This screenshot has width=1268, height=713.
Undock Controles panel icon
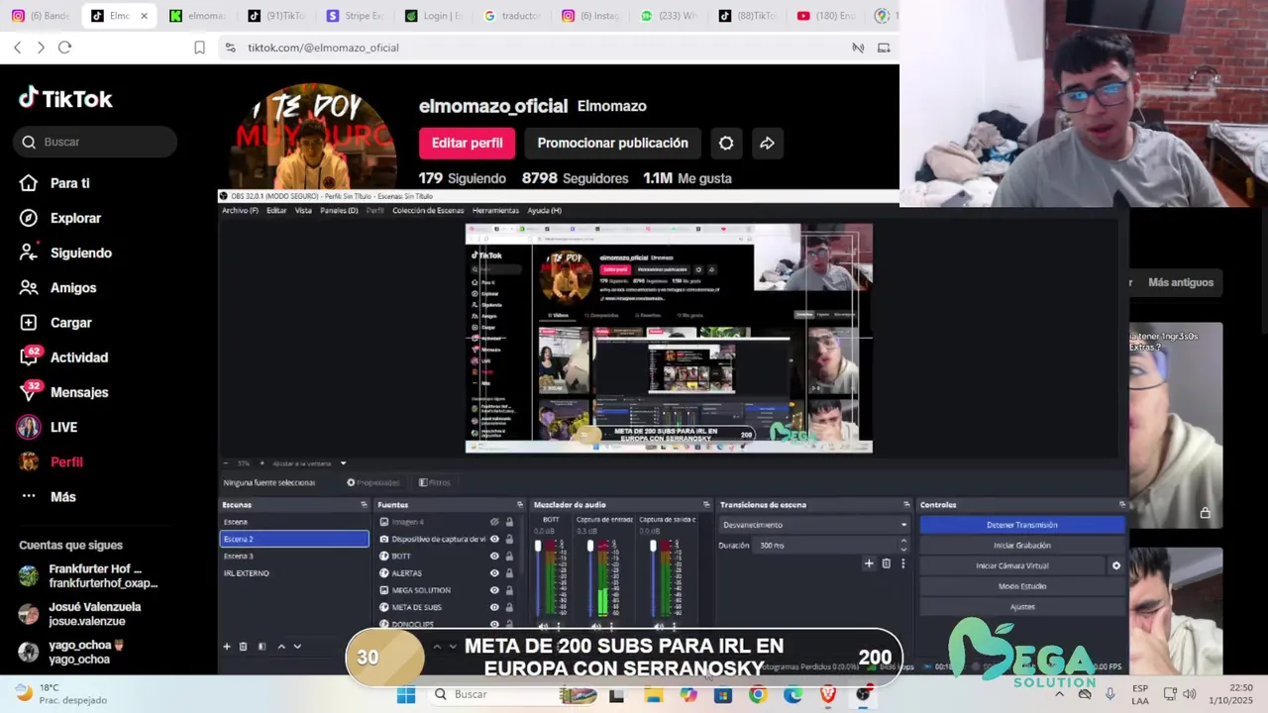[x=1121, y=505]
